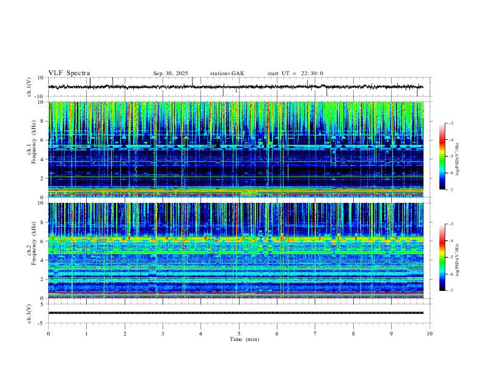
Task: Click the "ch.3(V)" axis label
Action: (x=29, y=313)
